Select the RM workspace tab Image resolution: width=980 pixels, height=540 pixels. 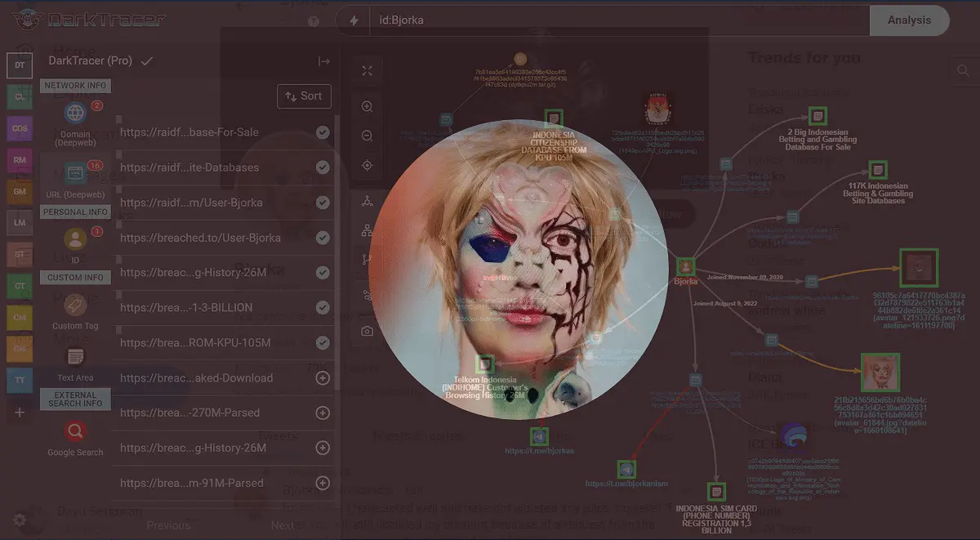pyautogui.click(x=20, y=159)
